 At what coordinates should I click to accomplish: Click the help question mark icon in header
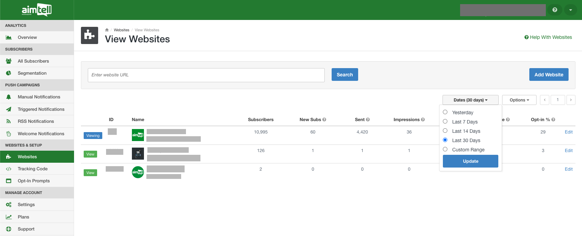(554, 10)
